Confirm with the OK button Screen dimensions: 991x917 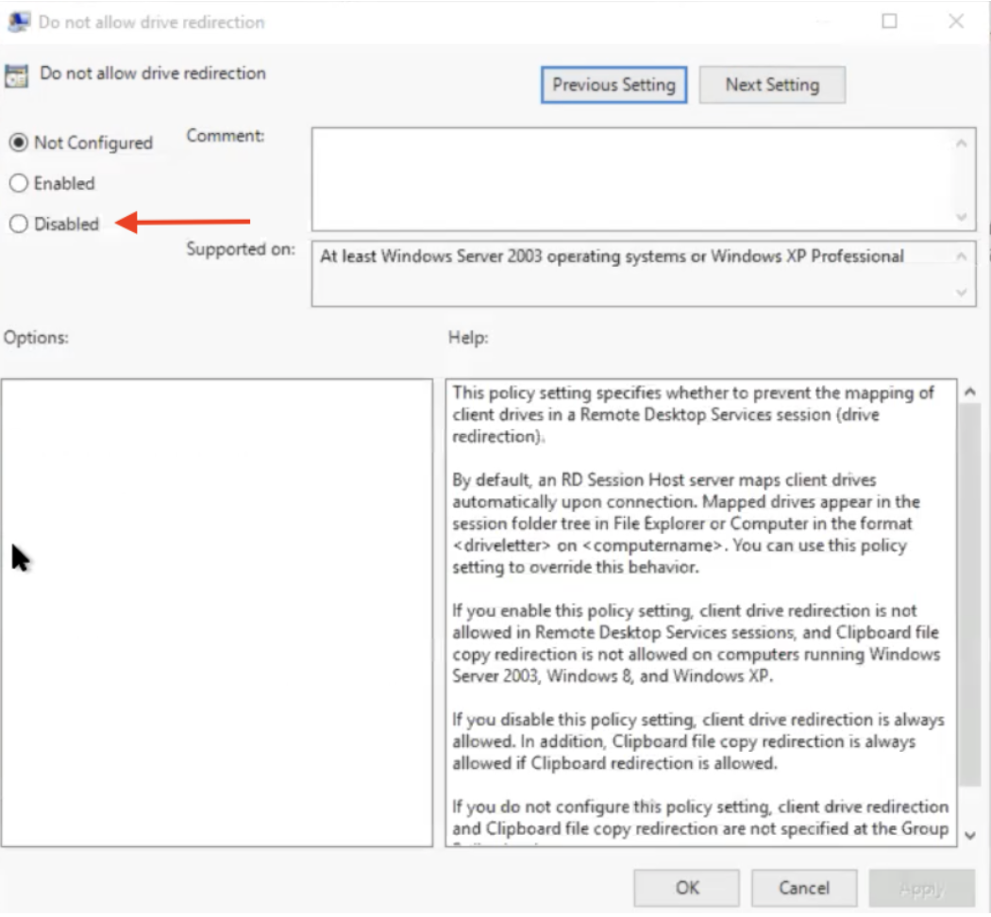pyautogui.click(x=687, y=888)
